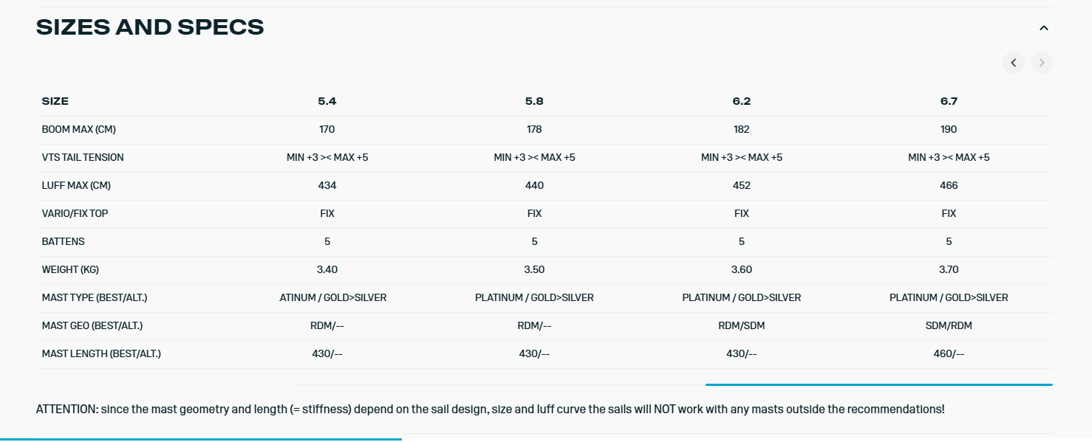Click the 3.40 weight value
1092x442 pixels.
coord(327,269)
